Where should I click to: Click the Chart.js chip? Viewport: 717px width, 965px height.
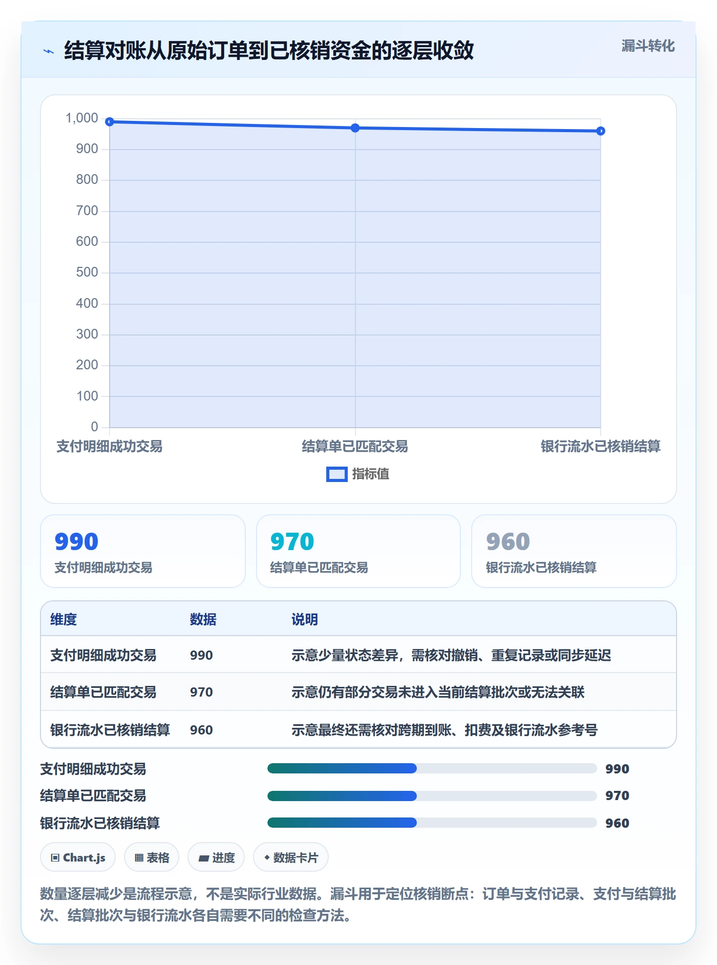[78, 857]
